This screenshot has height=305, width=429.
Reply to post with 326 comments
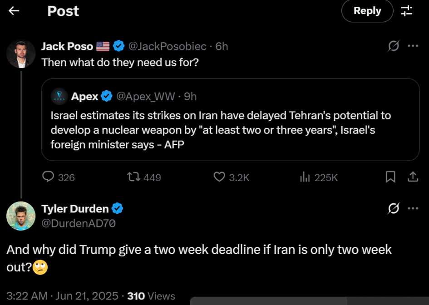pos(59,177)
